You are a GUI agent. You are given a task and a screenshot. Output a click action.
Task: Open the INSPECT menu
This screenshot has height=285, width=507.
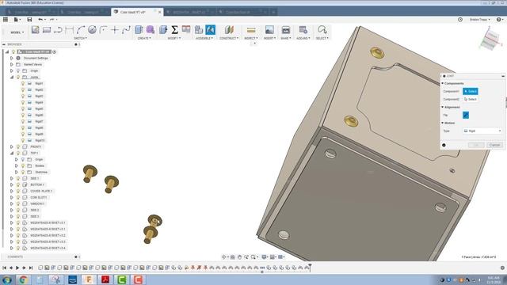(251, 38)
